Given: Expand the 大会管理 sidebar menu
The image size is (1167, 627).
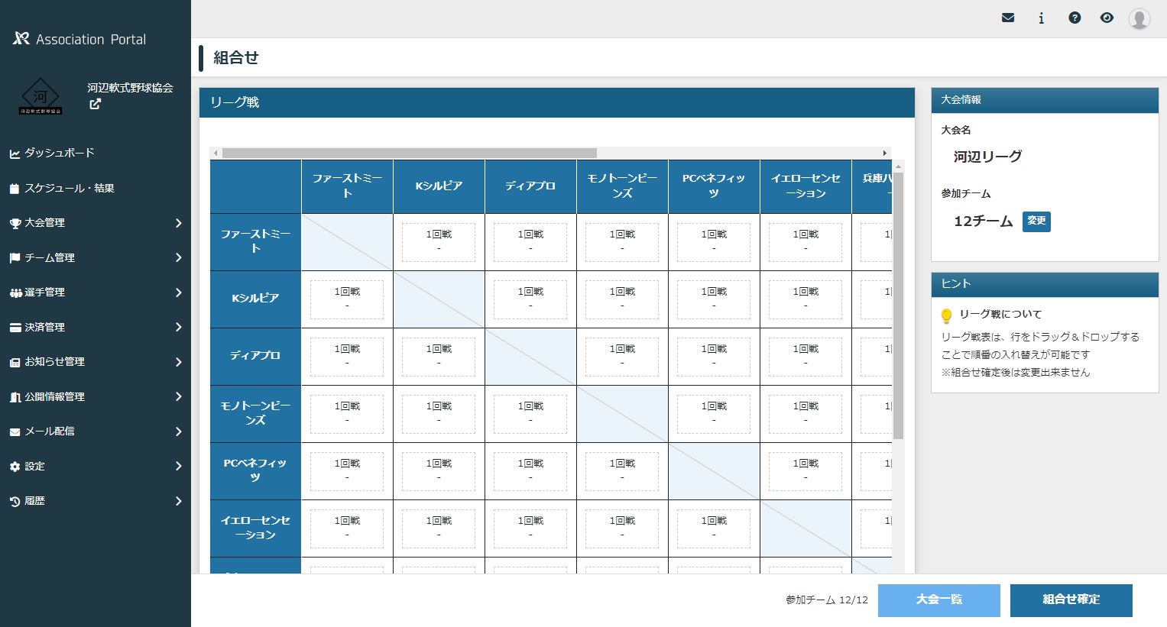Looking at the screenshot, I should click(x=95, y=223).
